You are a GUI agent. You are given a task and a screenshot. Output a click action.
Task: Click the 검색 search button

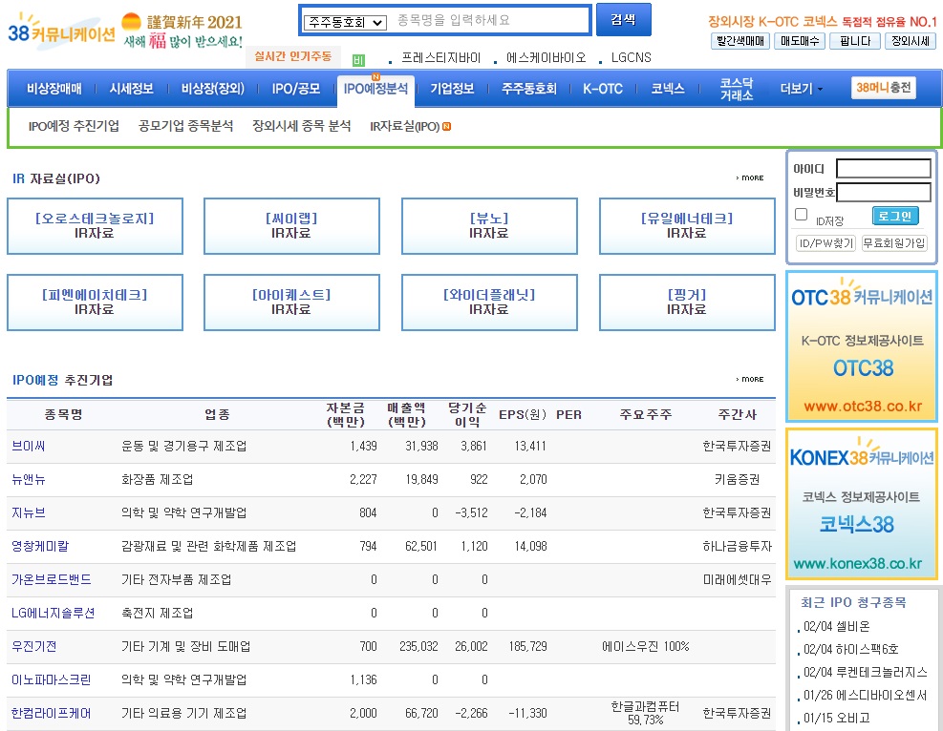[623, 20]
